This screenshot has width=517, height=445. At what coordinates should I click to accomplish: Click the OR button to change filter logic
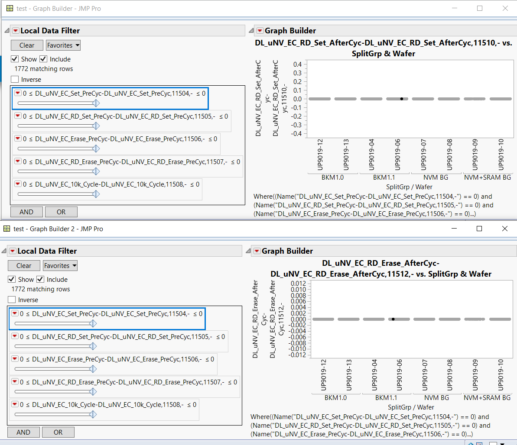coord(61,212)
